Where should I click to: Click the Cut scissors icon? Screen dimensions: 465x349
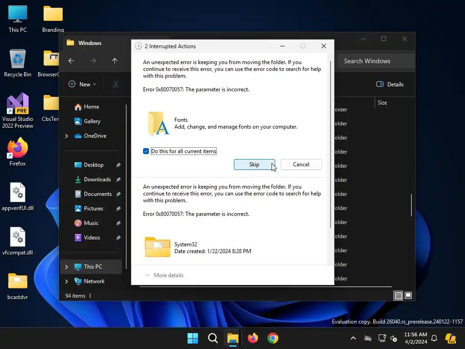(116, 84)
